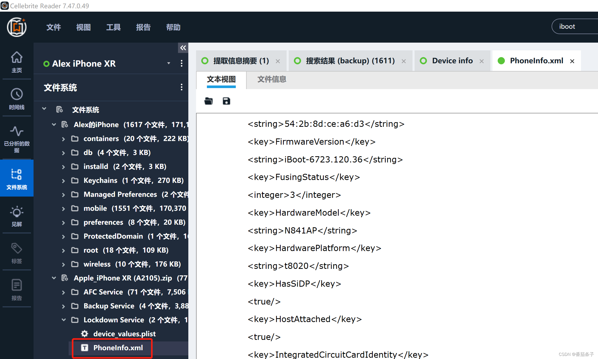The width and height of the screenshot is (598, 359).
Task: Click the 54:2b:8d:ce:a6:d3 string line
Action: point(326,124)
